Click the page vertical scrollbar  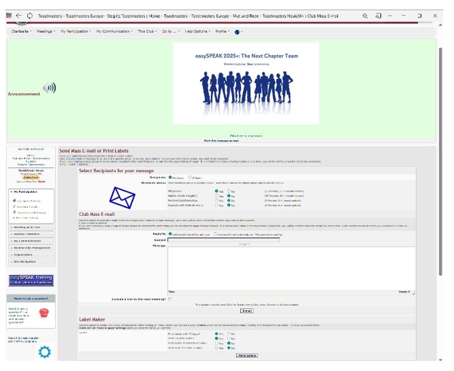tap(440, 170)
